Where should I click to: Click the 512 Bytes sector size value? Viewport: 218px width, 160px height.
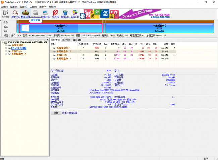(170, 85)
